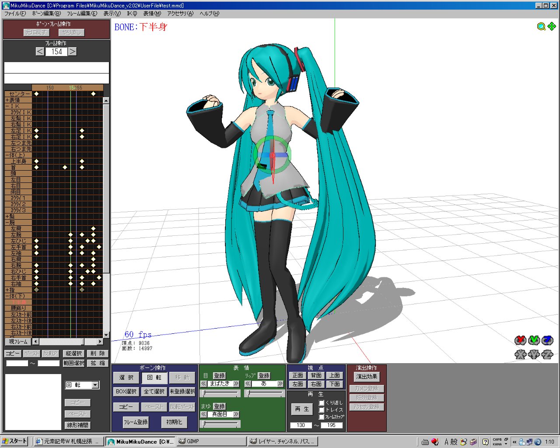Viewport: 560px width, 448px height.
Task: Click the blue Z rotation axis icon
Action: (x=547, y=340)
